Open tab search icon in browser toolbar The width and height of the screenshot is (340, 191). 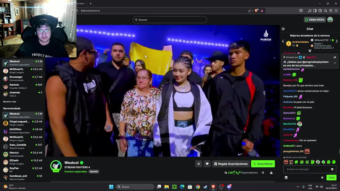point(301,11)
